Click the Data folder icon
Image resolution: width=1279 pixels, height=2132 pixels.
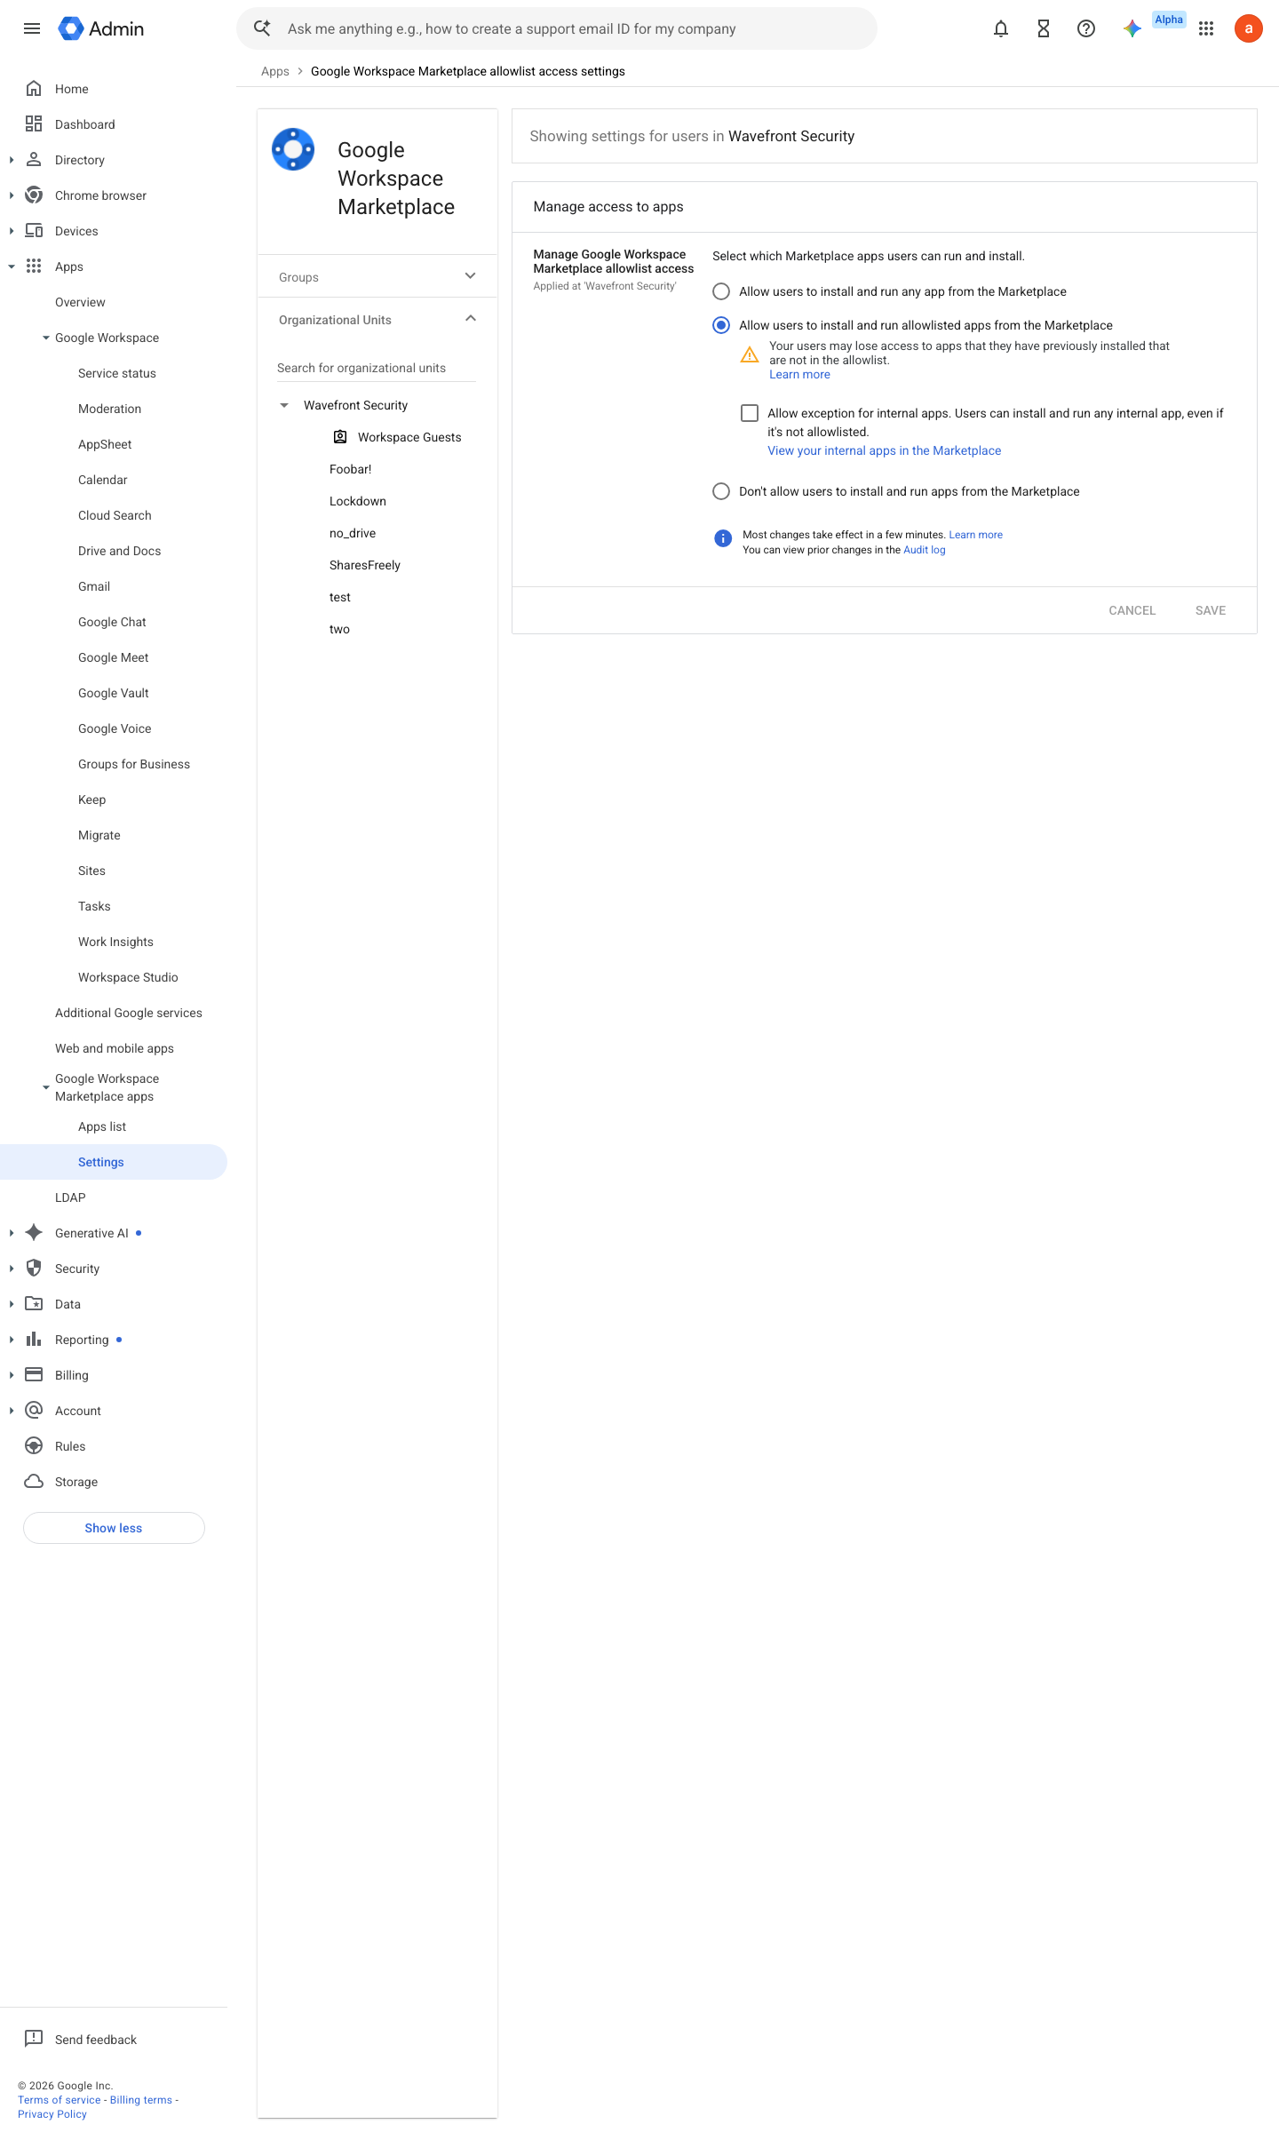click(x=34, y=1304)
